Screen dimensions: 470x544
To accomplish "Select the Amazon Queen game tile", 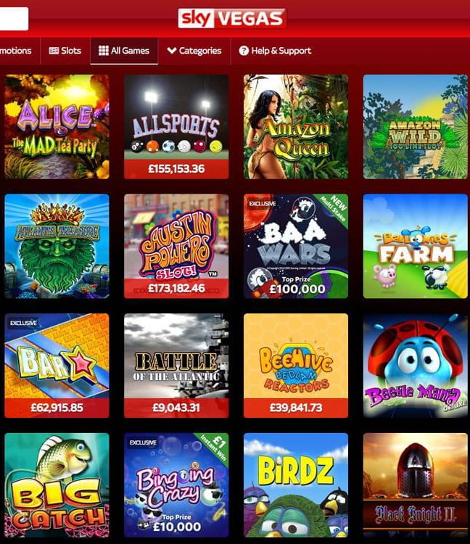I will (296, 127).
